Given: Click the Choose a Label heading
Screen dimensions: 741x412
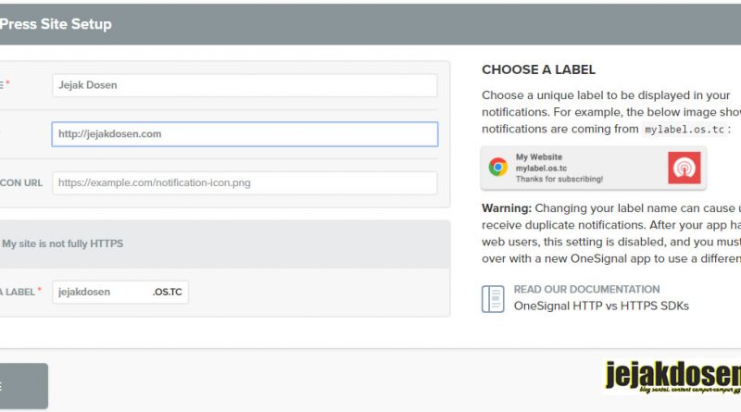Looking at the screenshot, I should point(538,70).
